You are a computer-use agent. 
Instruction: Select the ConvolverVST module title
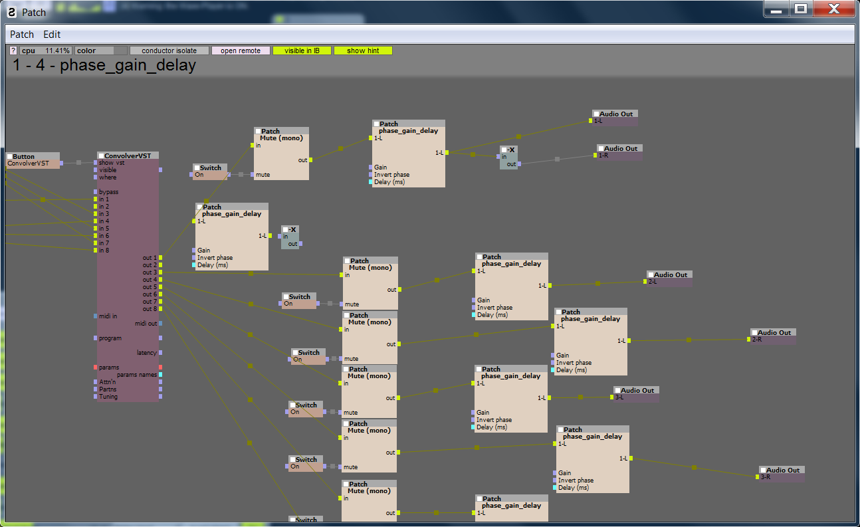128,156
